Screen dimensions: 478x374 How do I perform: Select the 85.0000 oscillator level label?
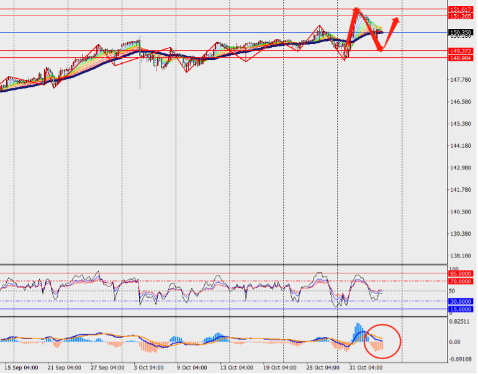[461, 274]
